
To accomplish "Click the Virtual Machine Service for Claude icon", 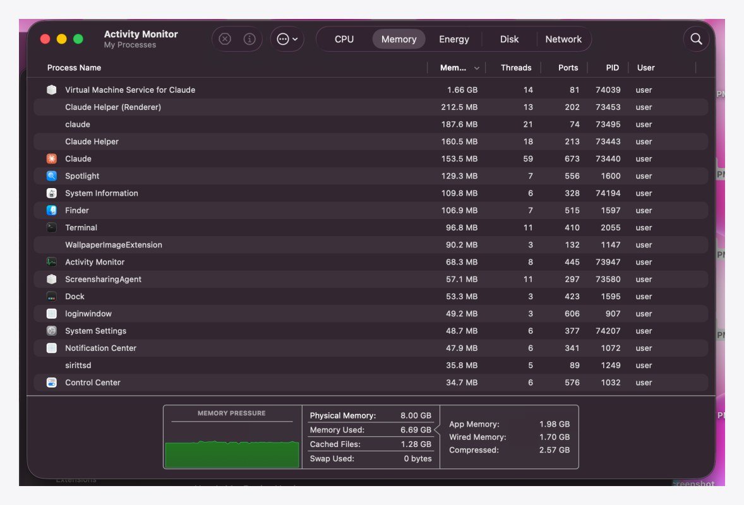I will pyautogui.click(x=52, y=90).
